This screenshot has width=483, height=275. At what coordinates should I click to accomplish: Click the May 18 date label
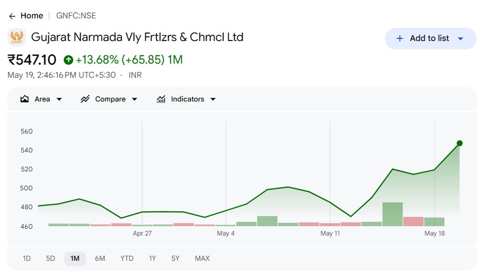(435, 233)
